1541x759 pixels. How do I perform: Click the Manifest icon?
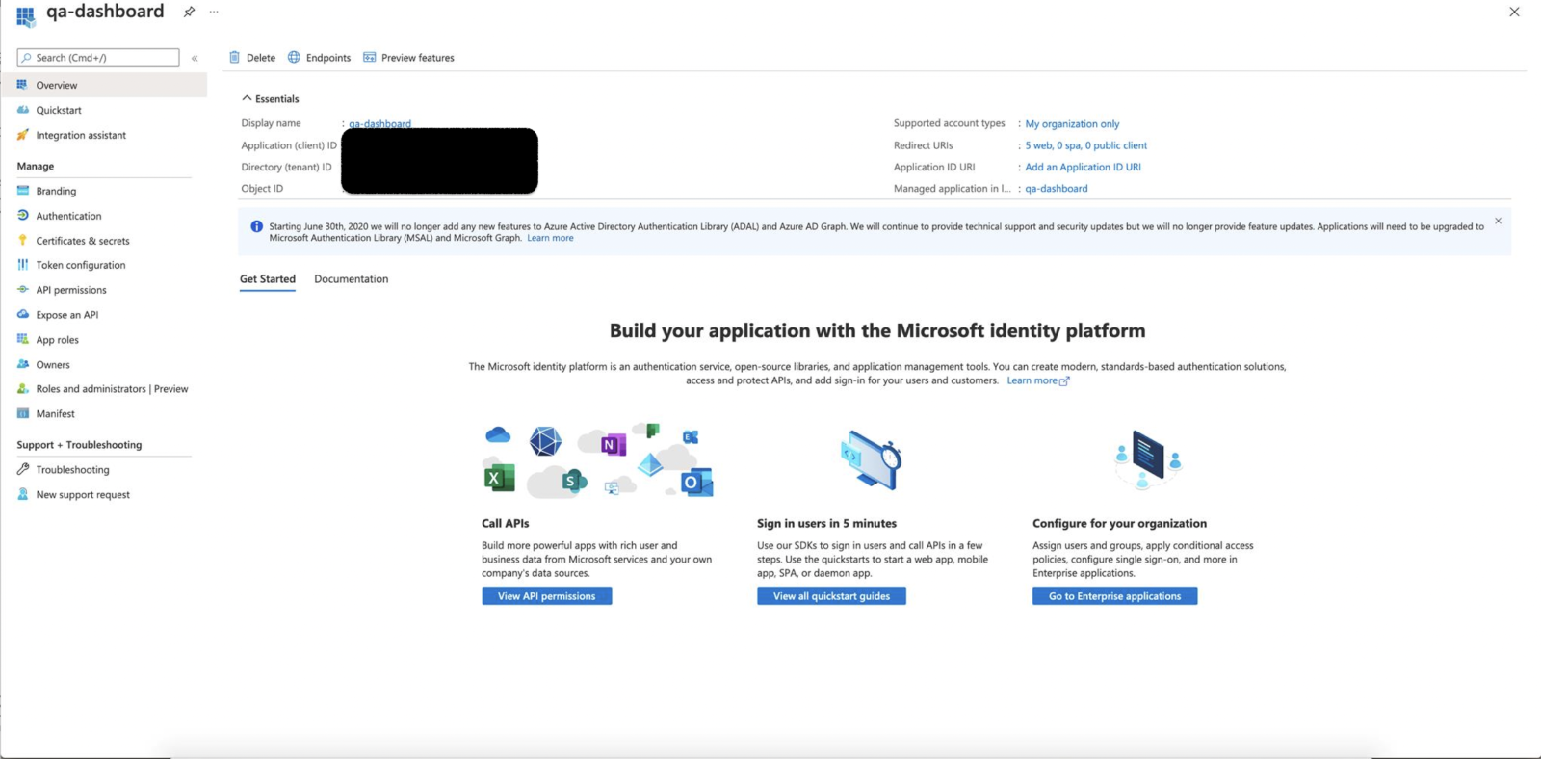pyautogui.click(x=22, y=414)
